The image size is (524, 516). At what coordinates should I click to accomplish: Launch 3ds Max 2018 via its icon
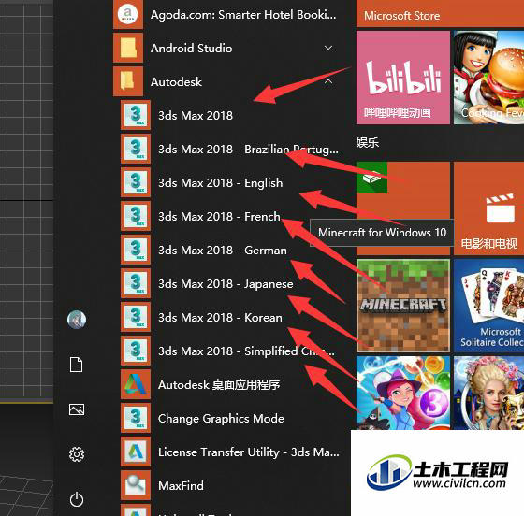(136, 115)
